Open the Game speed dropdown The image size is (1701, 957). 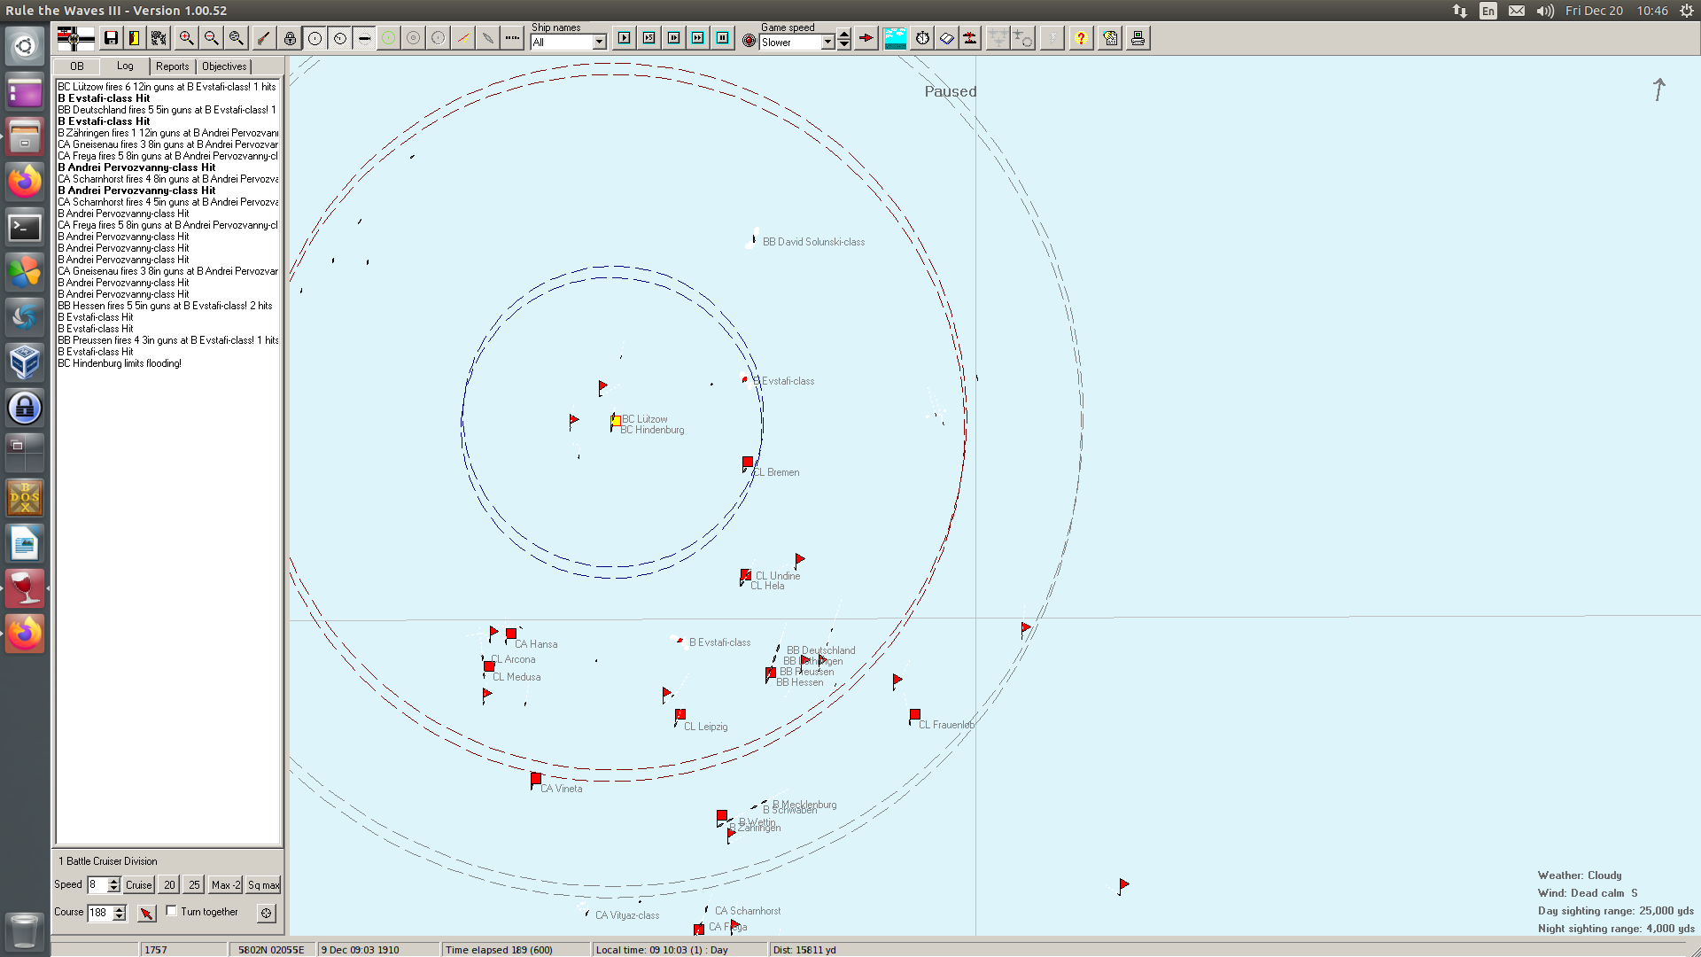coord(827,43)
